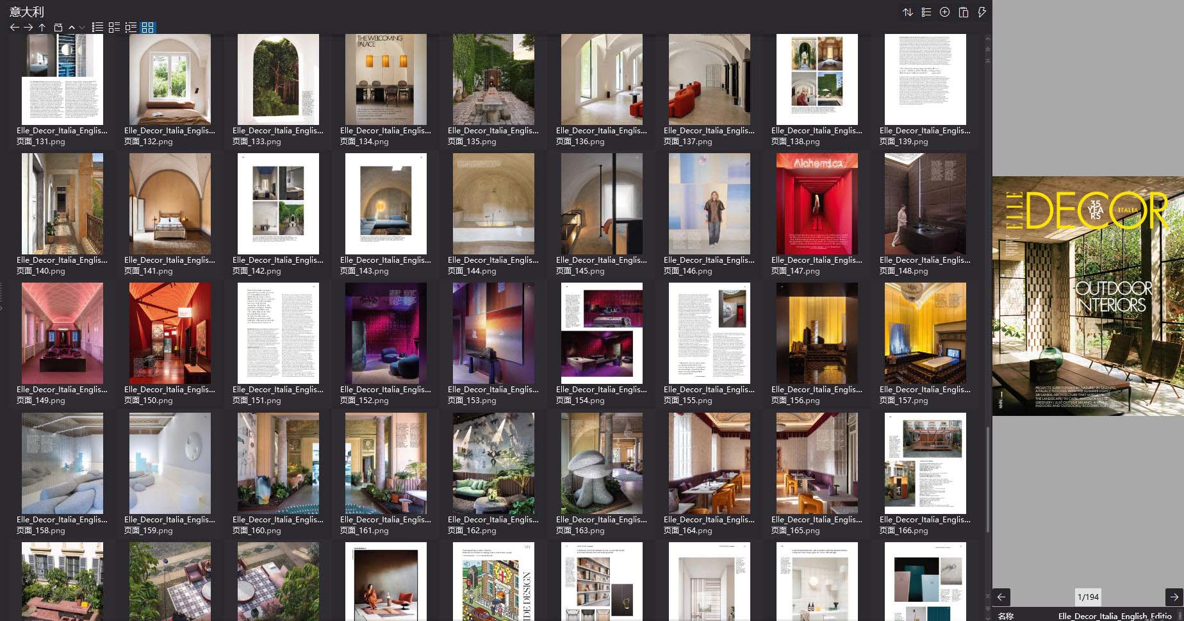Toggle the large thumbnail grid view

[x=148, y=28]
